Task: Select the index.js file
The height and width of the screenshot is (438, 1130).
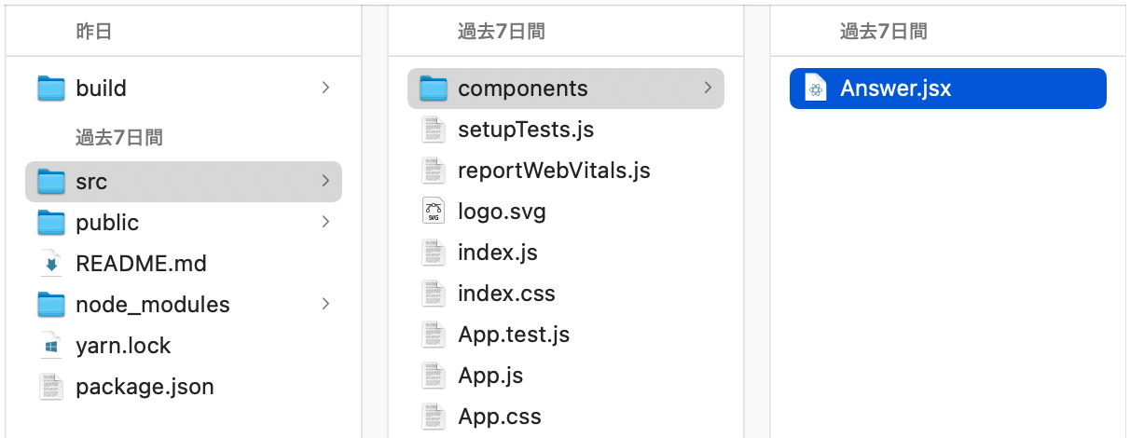Action: click(x=566, y=253)
